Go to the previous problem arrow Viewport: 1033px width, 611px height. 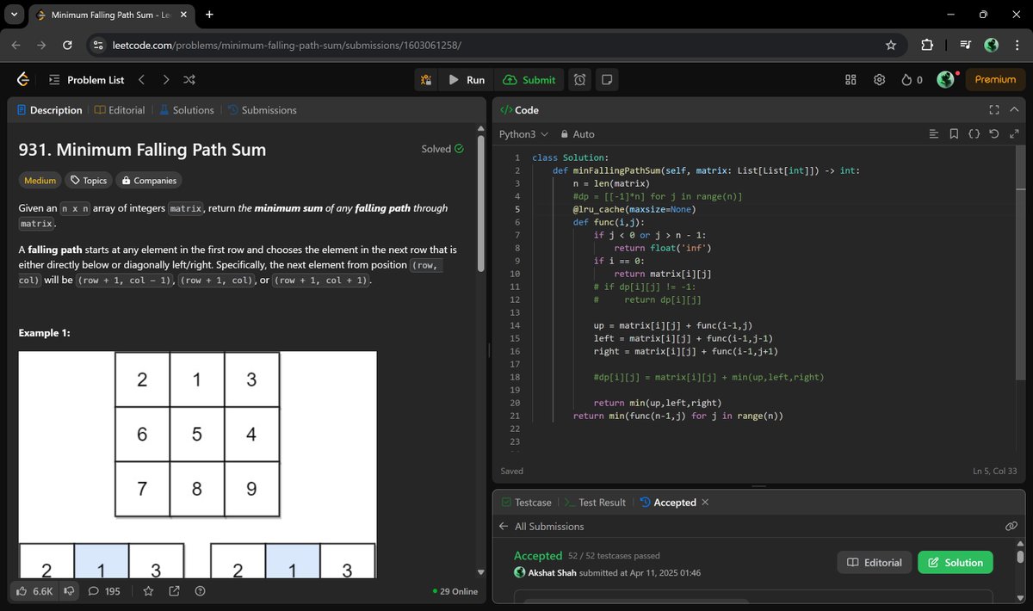(141, 79)
